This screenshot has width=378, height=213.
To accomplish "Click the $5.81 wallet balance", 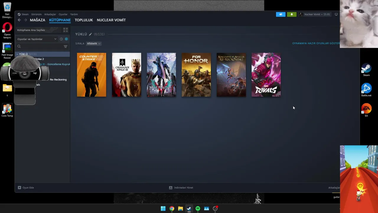I will click(327, 14).
